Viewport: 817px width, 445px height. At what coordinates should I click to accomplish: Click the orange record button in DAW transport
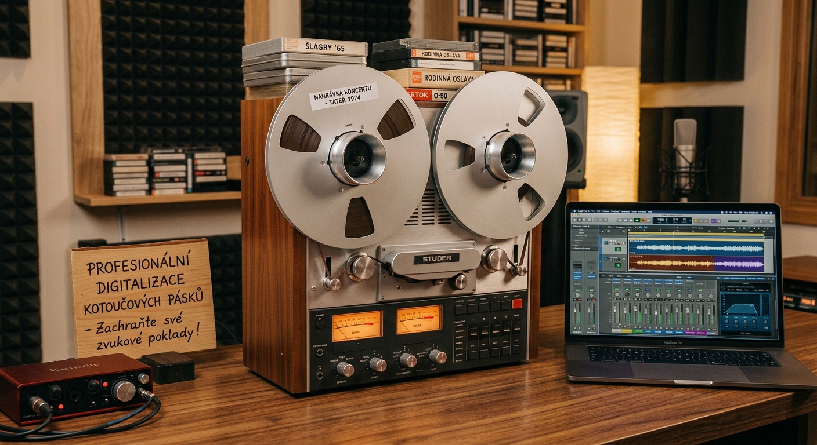click(643, 220)
